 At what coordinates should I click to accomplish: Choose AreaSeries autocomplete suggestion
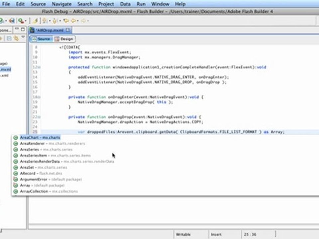[x=46, y=149]
